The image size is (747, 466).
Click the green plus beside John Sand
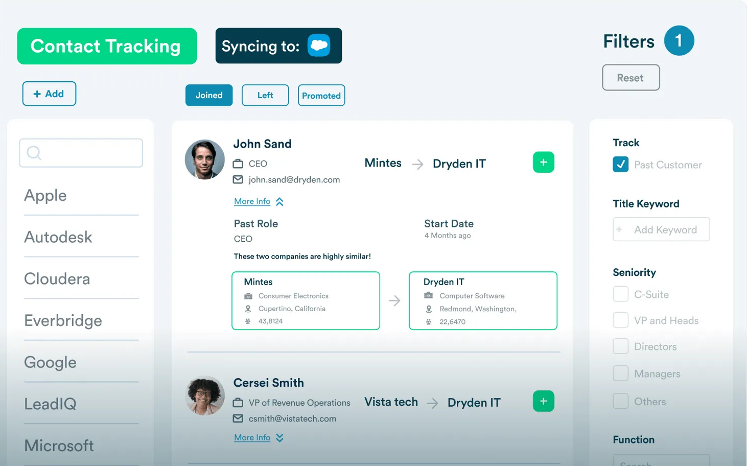[544, 162]
